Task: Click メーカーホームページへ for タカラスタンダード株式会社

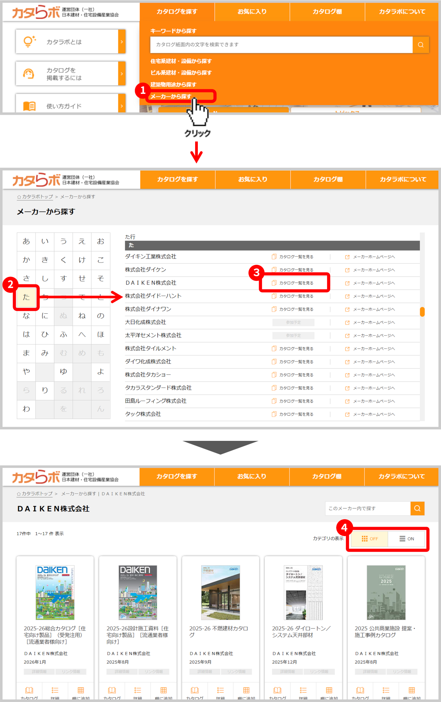Action: point(370,388)
